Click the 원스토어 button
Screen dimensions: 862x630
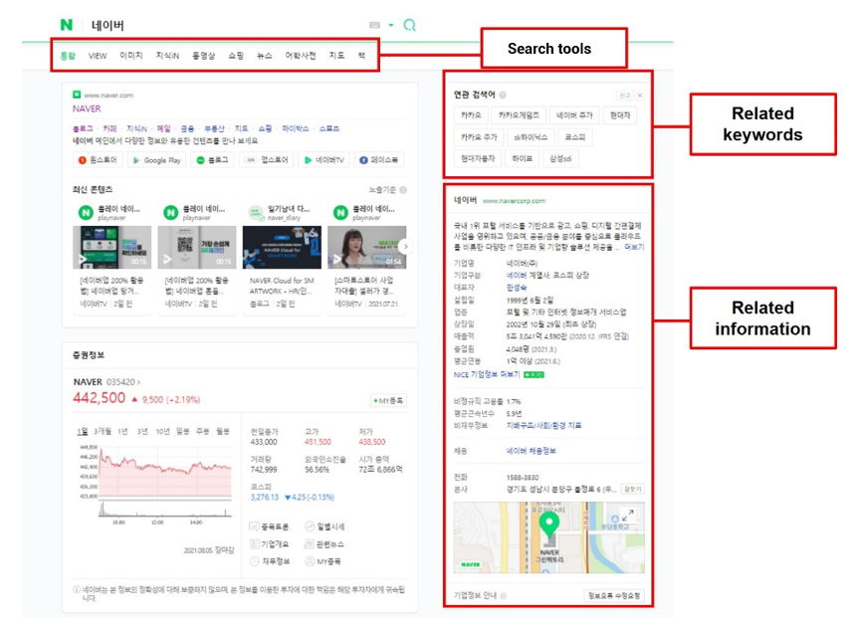click(x=98, y=160)
